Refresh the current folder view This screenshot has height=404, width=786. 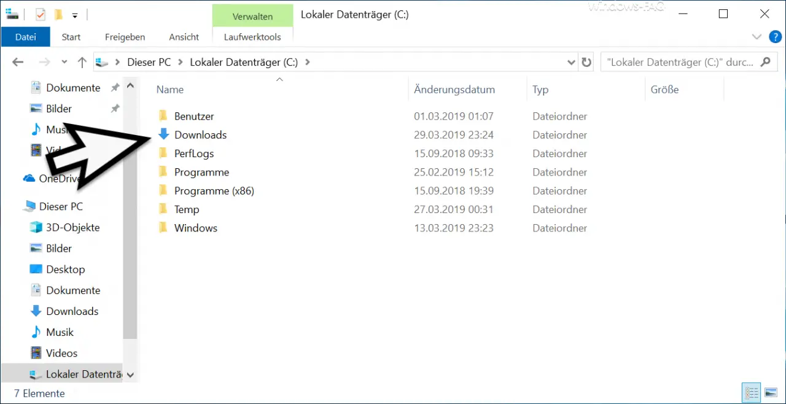(x=586, y=62)
